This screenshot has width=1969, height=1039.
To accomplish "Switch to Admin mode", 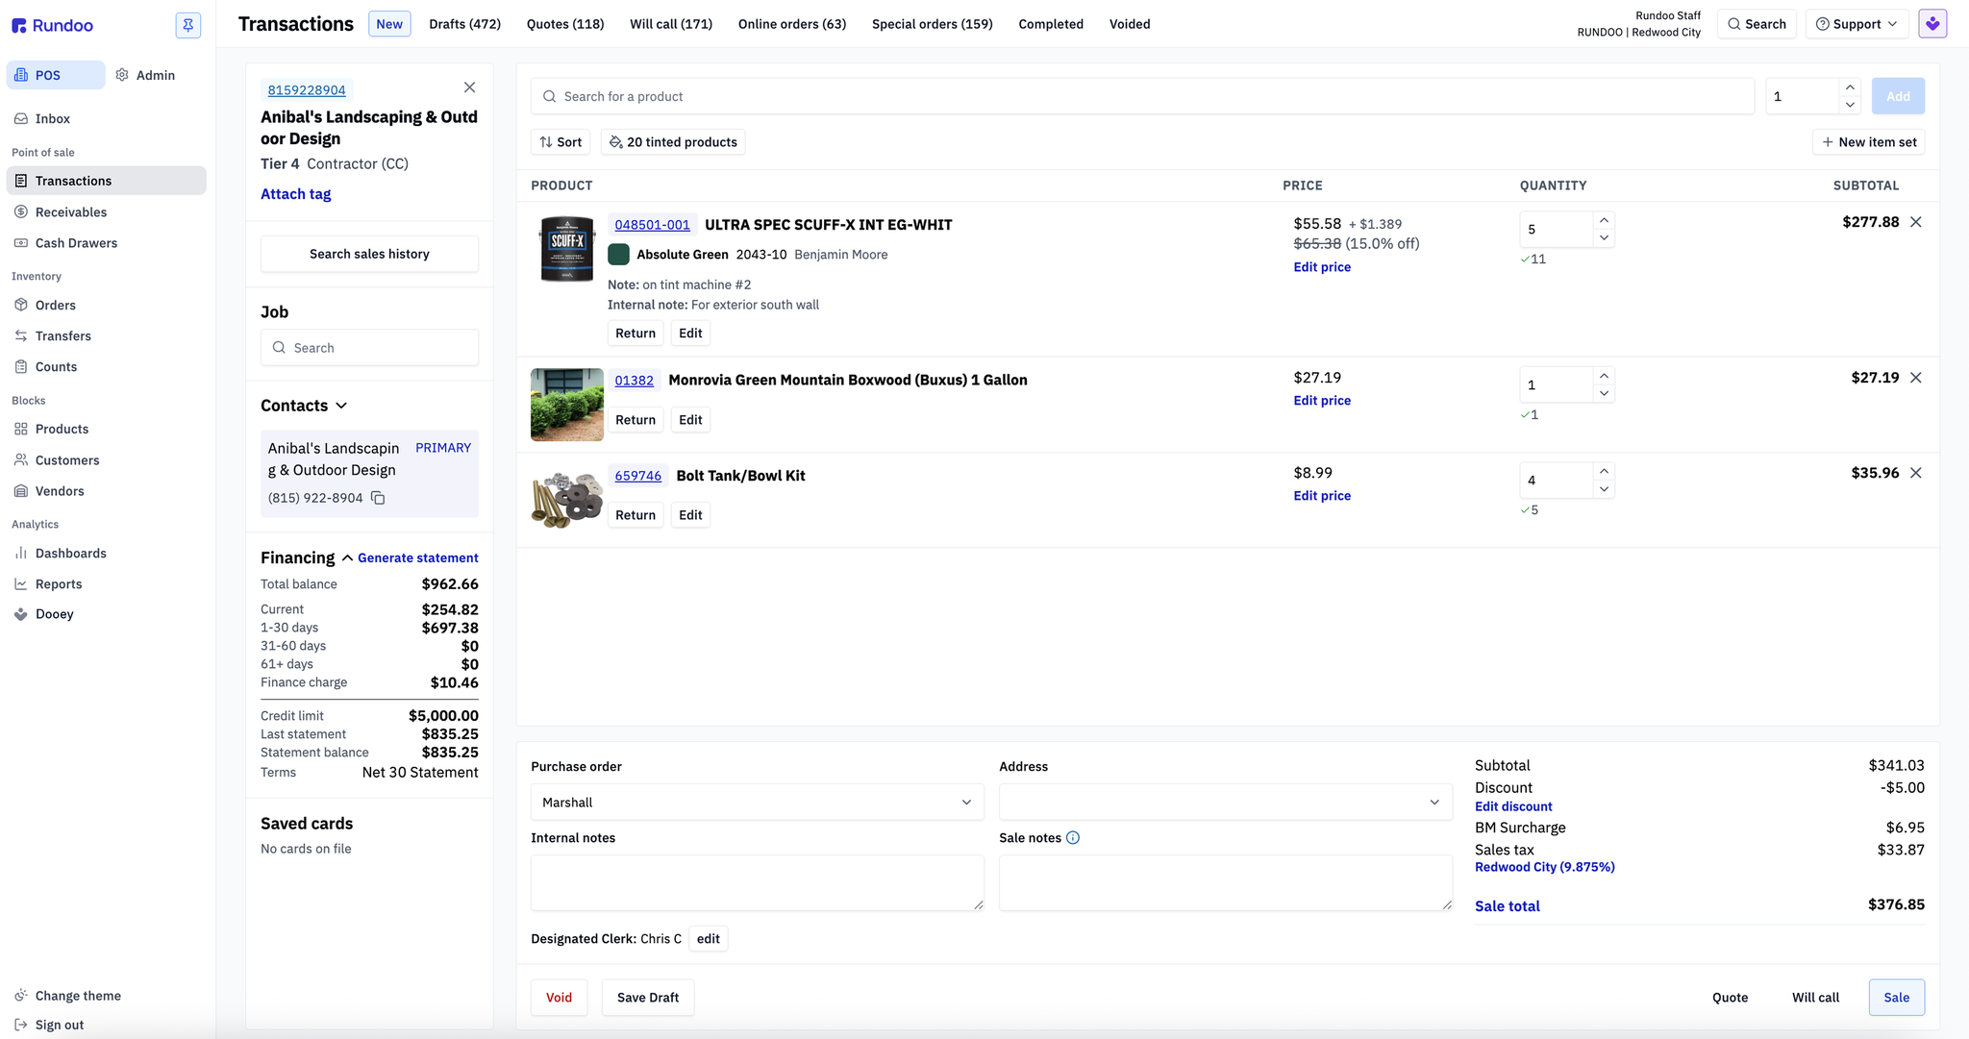I will [x=145, y=75].
